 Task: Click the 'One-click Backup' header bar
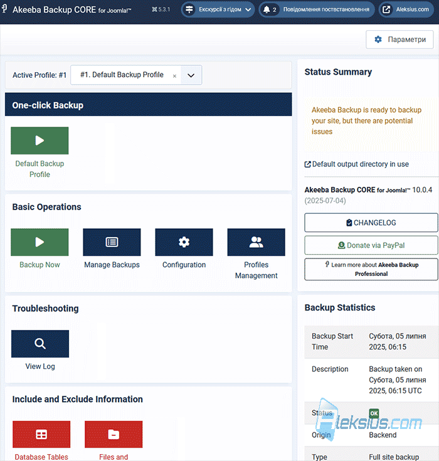[x=149, y=105]
